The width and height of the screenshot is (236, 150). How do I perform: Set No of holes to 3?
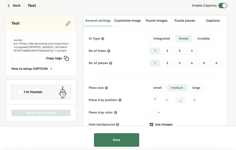point(179,51)
